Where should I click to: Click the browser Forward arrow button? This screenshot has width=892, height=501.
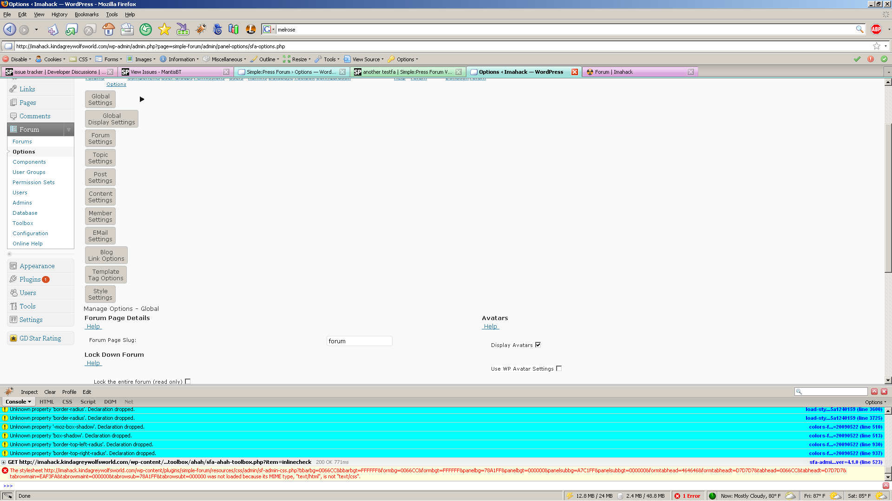[x=24, y=30]
